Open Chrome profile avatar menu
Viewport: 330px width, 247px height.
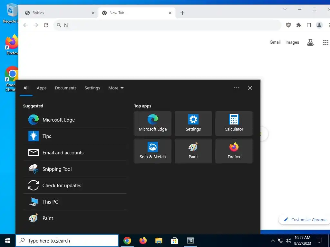[319, 25]
